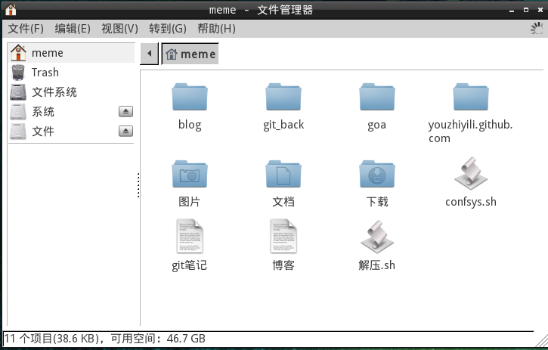Open the git_back folder icon

pyautogui.click(x=283, y=97)
